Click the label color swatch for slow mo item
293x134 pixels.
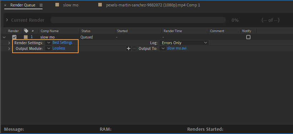click(x=26, y=37)
